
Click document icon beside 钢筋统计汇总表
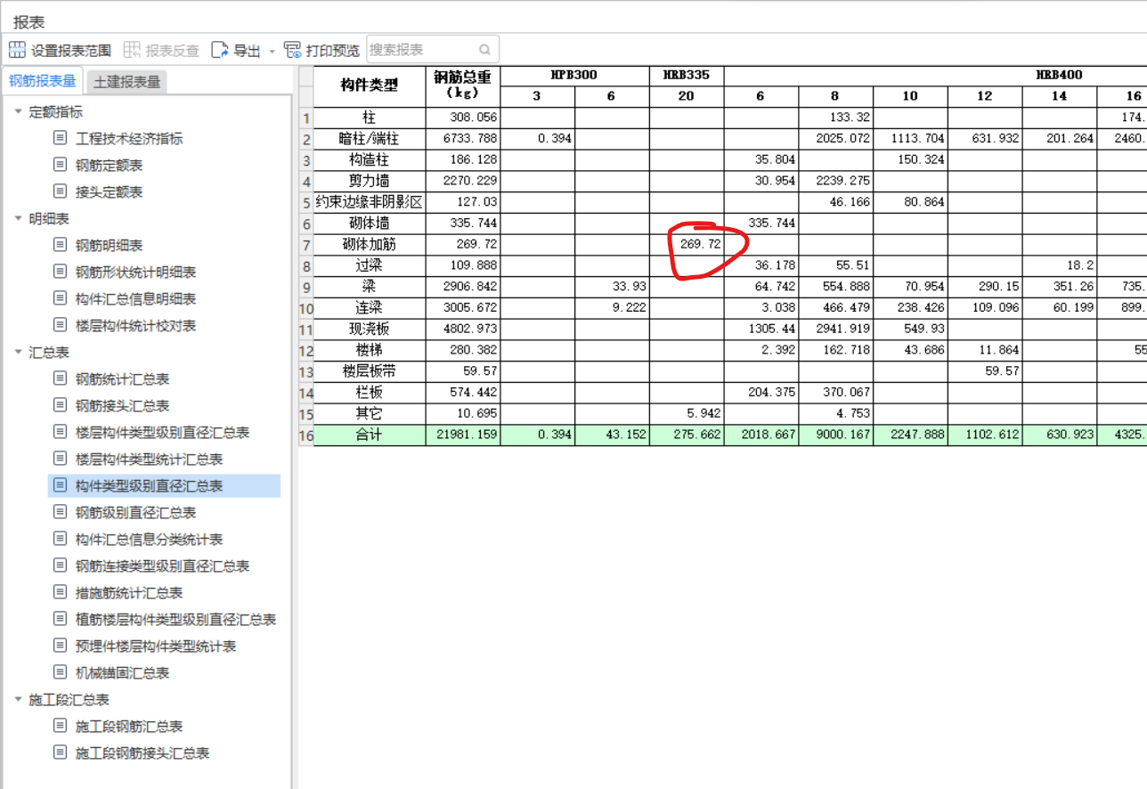point(61,378)
